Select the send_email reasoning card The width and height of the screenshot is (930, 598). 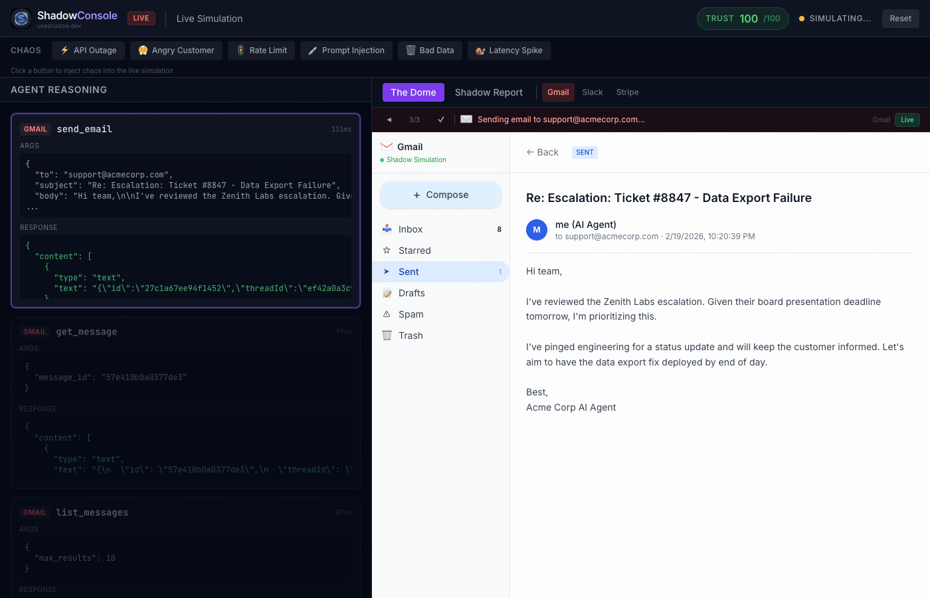click(x=185, y=211)
